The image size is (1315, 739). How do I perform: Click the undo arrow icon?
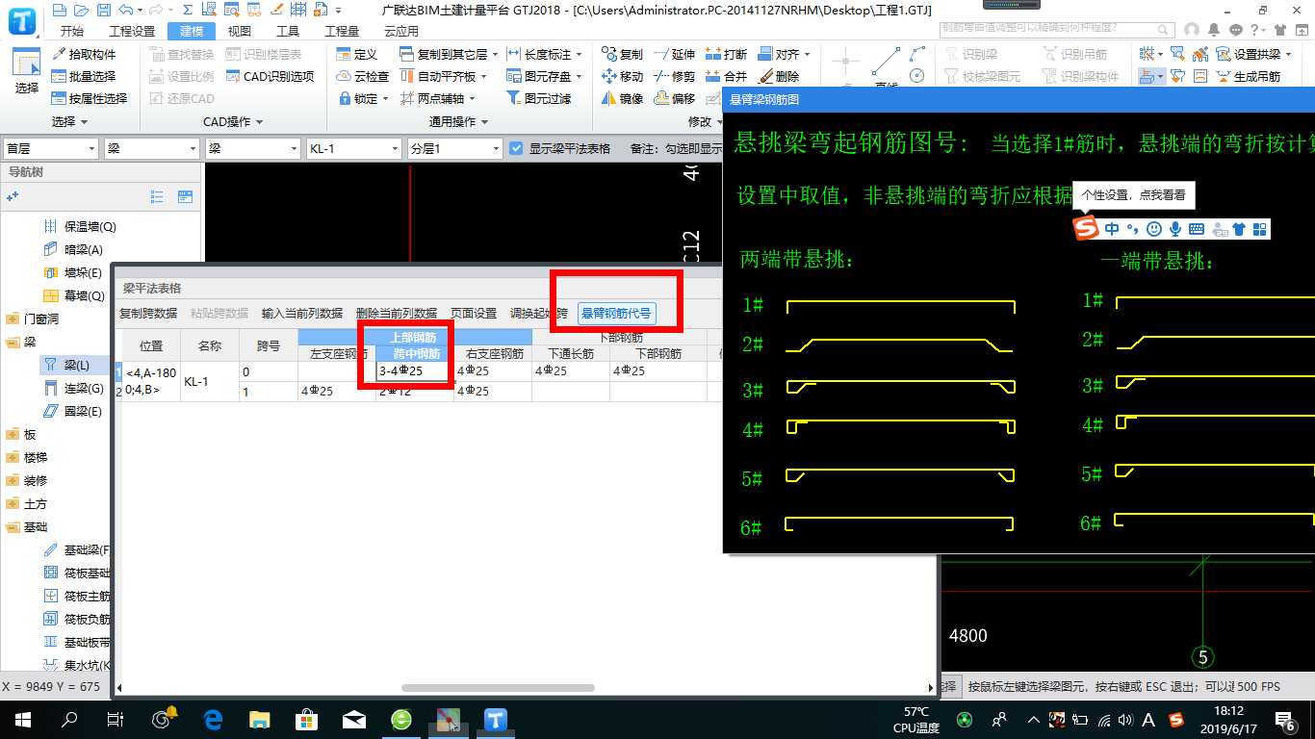point(125,11)
